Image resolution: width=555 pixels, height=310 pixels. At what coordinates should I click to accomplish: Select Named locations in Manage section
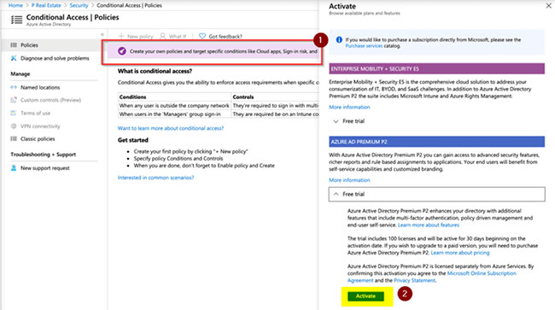tap(40, 87)
